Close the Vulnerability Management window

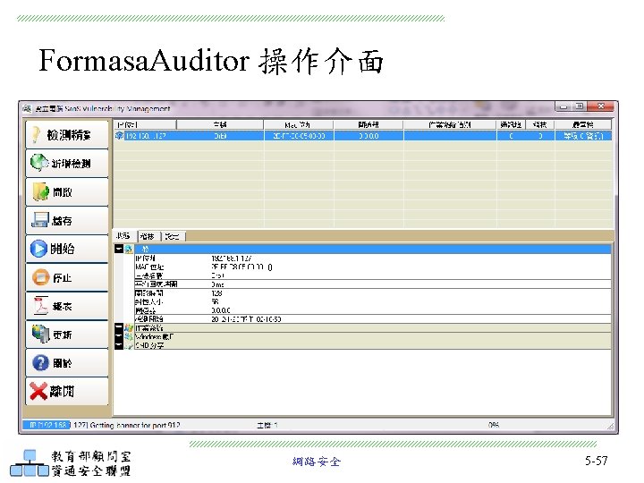coord(600,106)
